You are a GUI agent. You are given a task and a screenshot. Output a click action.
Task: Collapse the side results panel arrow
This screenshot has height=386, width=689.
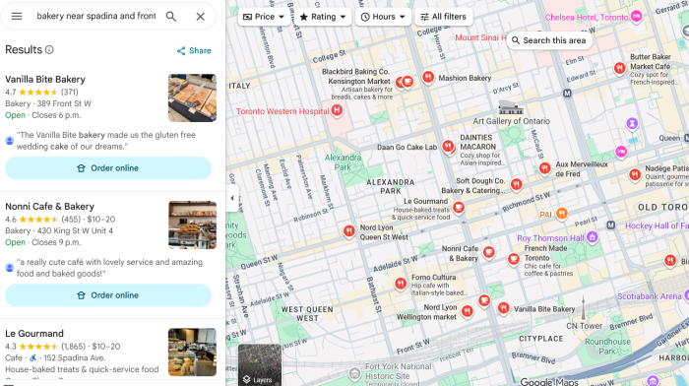point(232,198)
